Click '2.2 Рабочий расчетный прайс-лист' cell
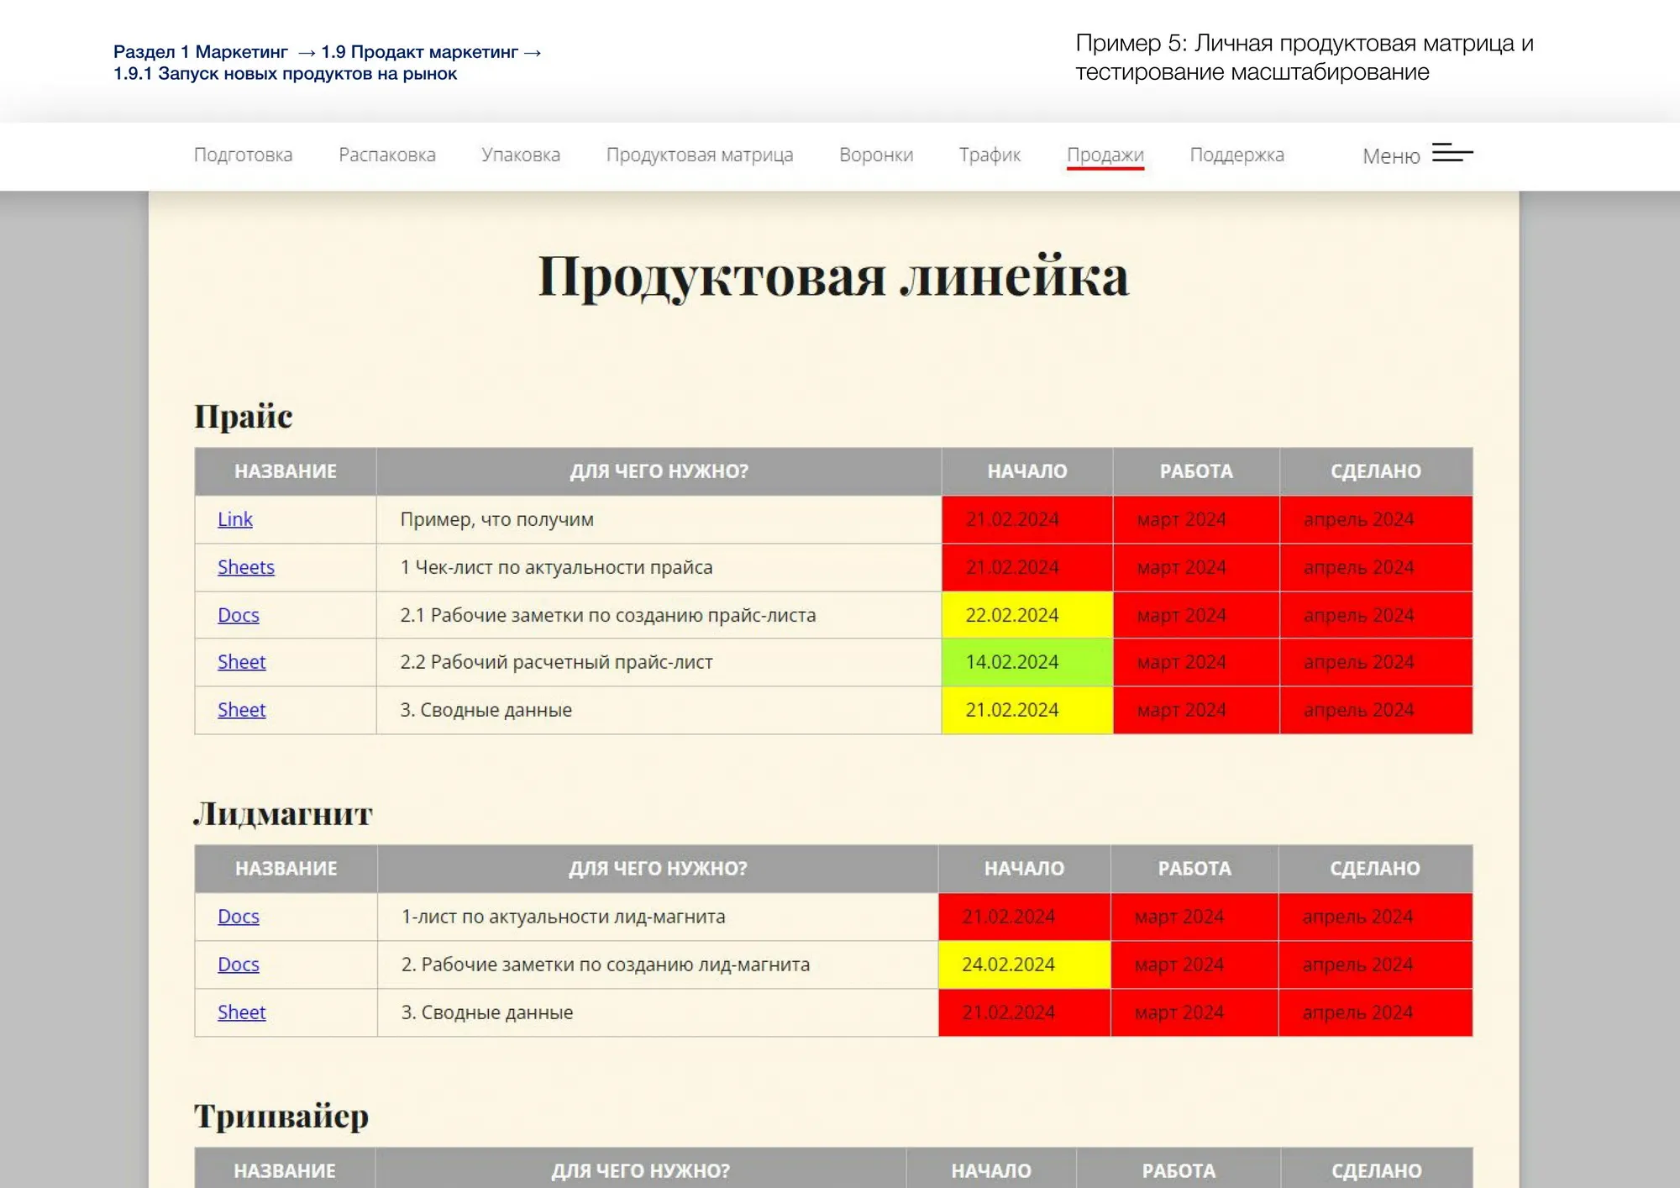Screen dimensions: 1680x1188 click(659, 662)
